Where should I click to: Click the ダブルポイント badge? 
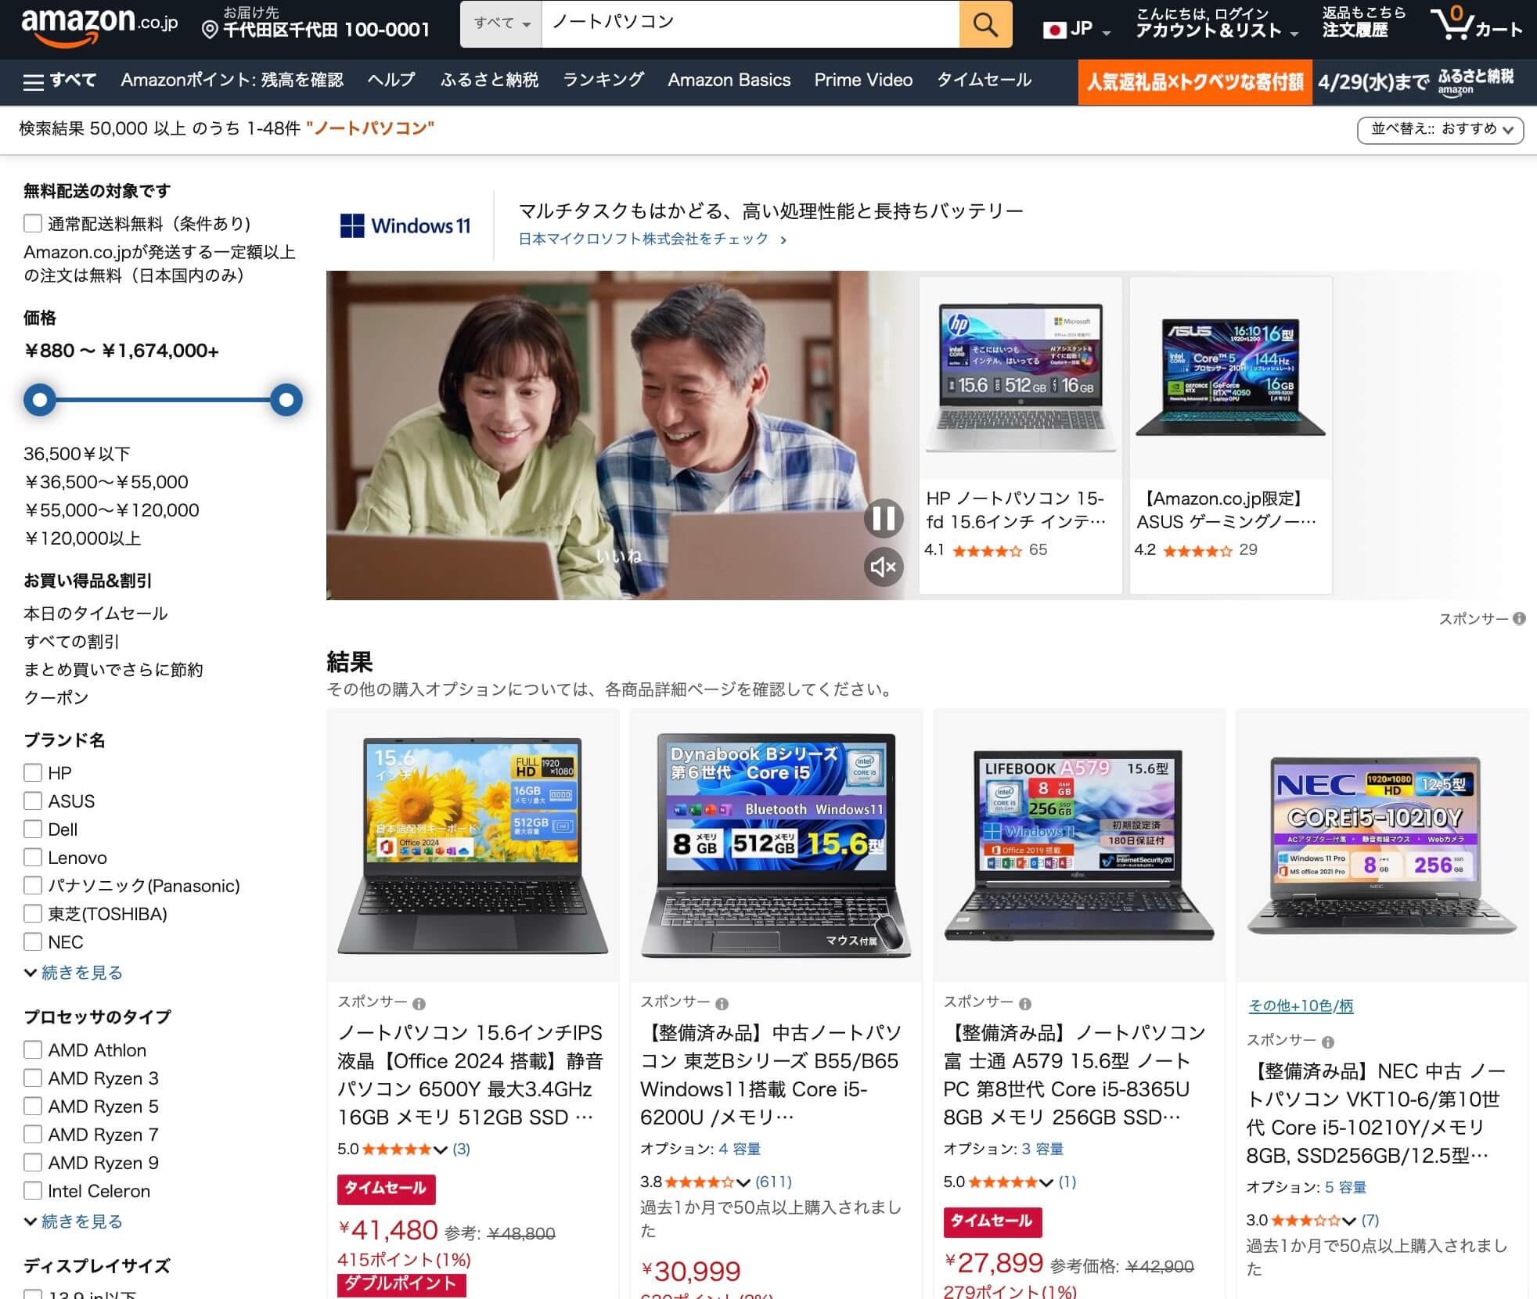pos(401,1284)
